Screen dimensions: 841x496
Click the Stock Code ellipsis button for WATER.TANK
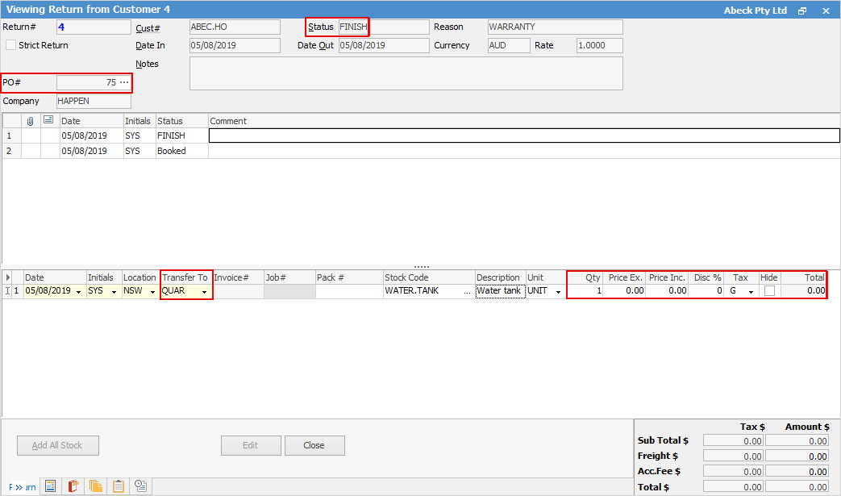(x=468, y=291)
